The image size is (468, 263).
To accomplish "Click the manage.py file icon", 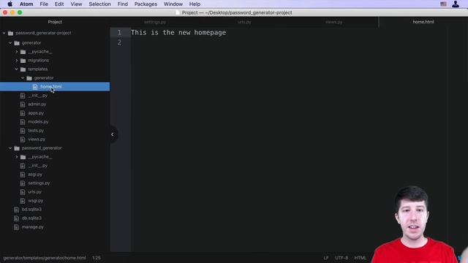I will coord(16,227).
